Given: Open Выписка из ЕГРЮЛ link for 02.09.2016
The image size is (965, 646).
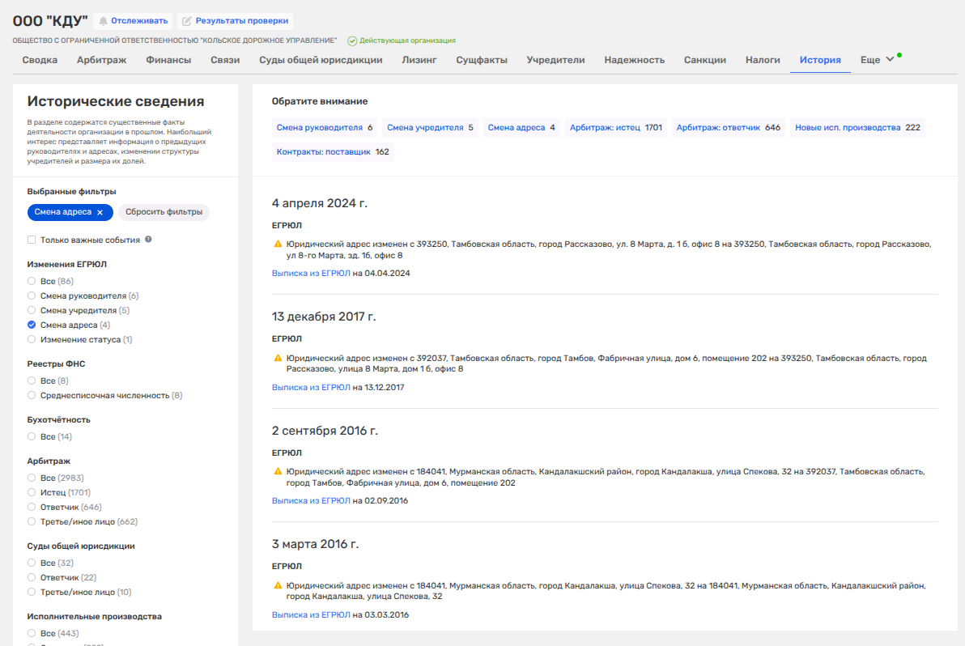Looking at the screenshot, I should 311,501.
